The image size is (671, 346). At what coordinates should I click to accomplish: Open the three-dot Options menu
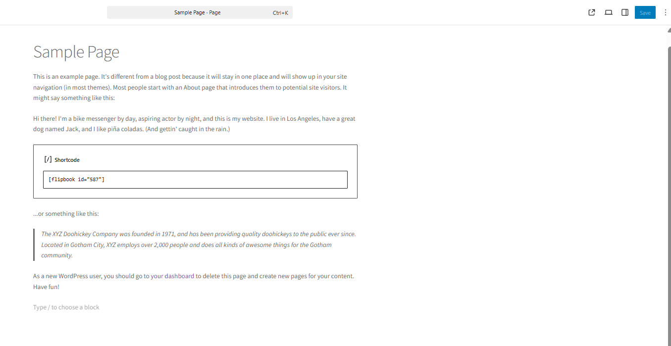point(665,12)
